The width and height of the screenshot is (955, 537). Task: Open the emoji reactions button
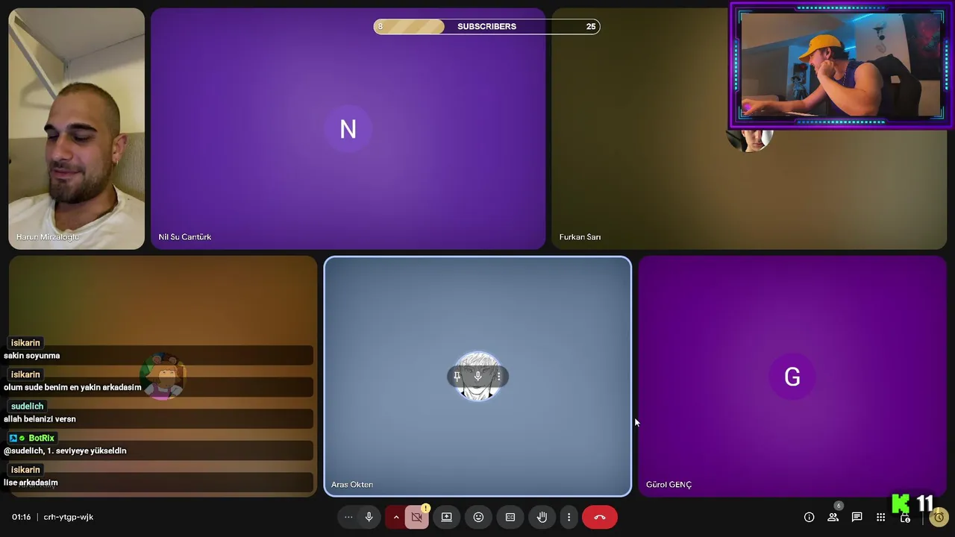click(x=479, y=517)
